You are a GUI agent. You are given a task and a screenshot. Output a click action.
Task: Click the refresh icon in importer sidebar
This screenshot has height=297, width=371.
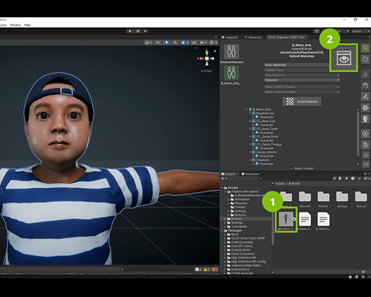tap(366, 60)
